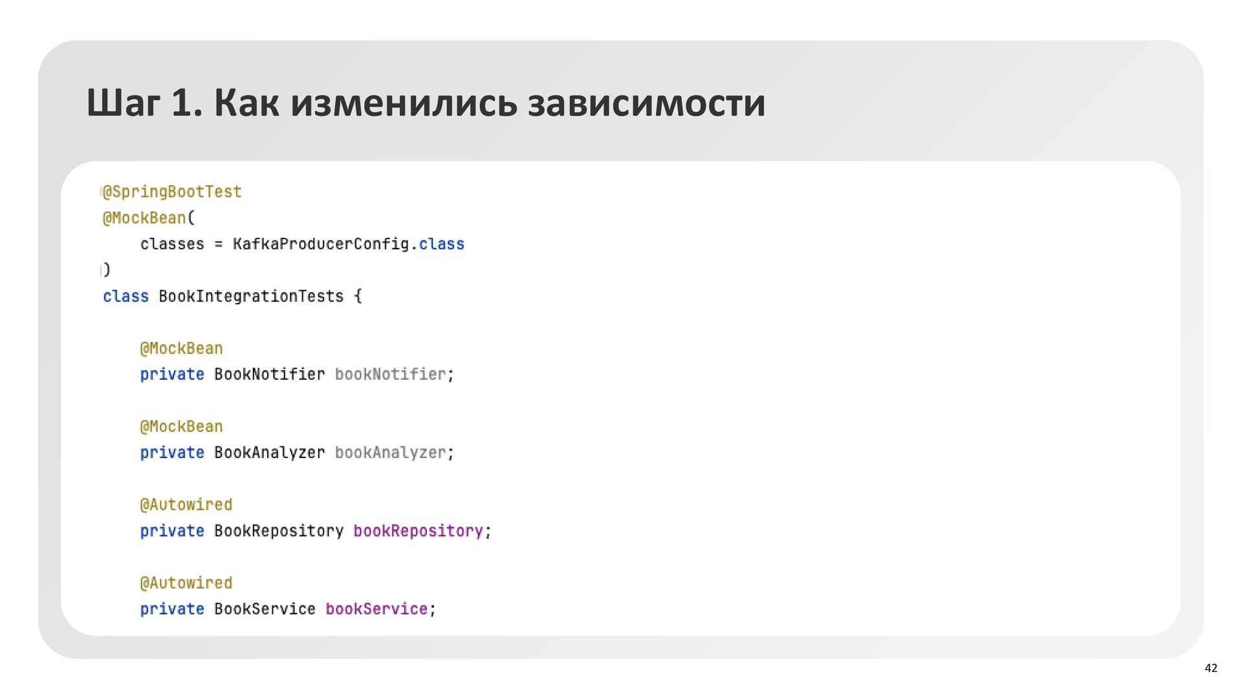Click the BookRepository type name
The width and height of the screenshot is (1242, 699).
pos(279,531)
